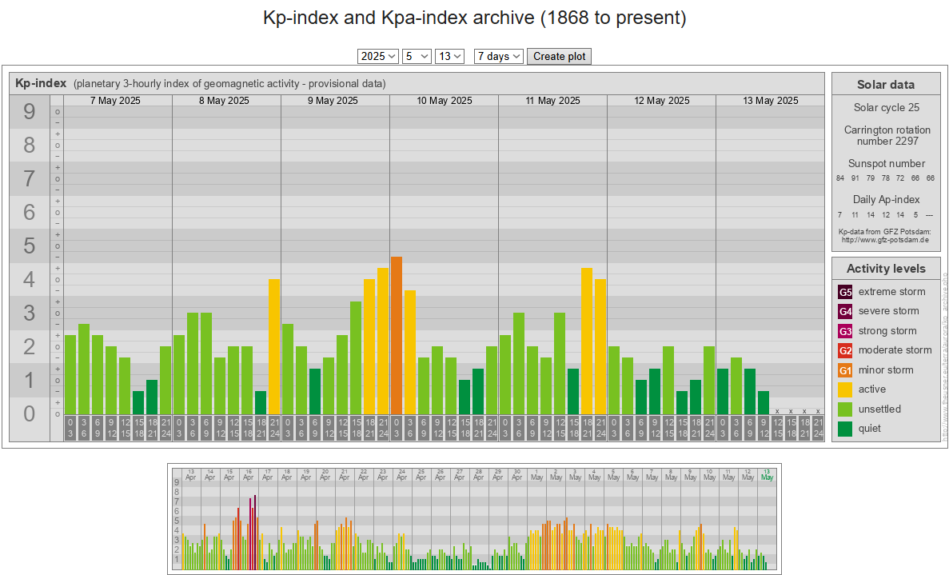Click the orange Kp 5 bar on 10 May
The image size is (949, 575).
coord(397,336)
